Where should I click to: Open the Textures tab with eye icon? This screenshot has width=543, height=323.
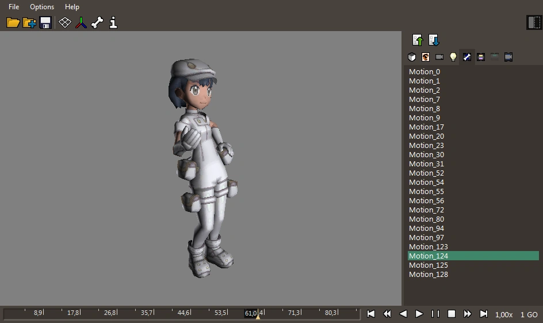pyautogui.click(x=426, y=57)
